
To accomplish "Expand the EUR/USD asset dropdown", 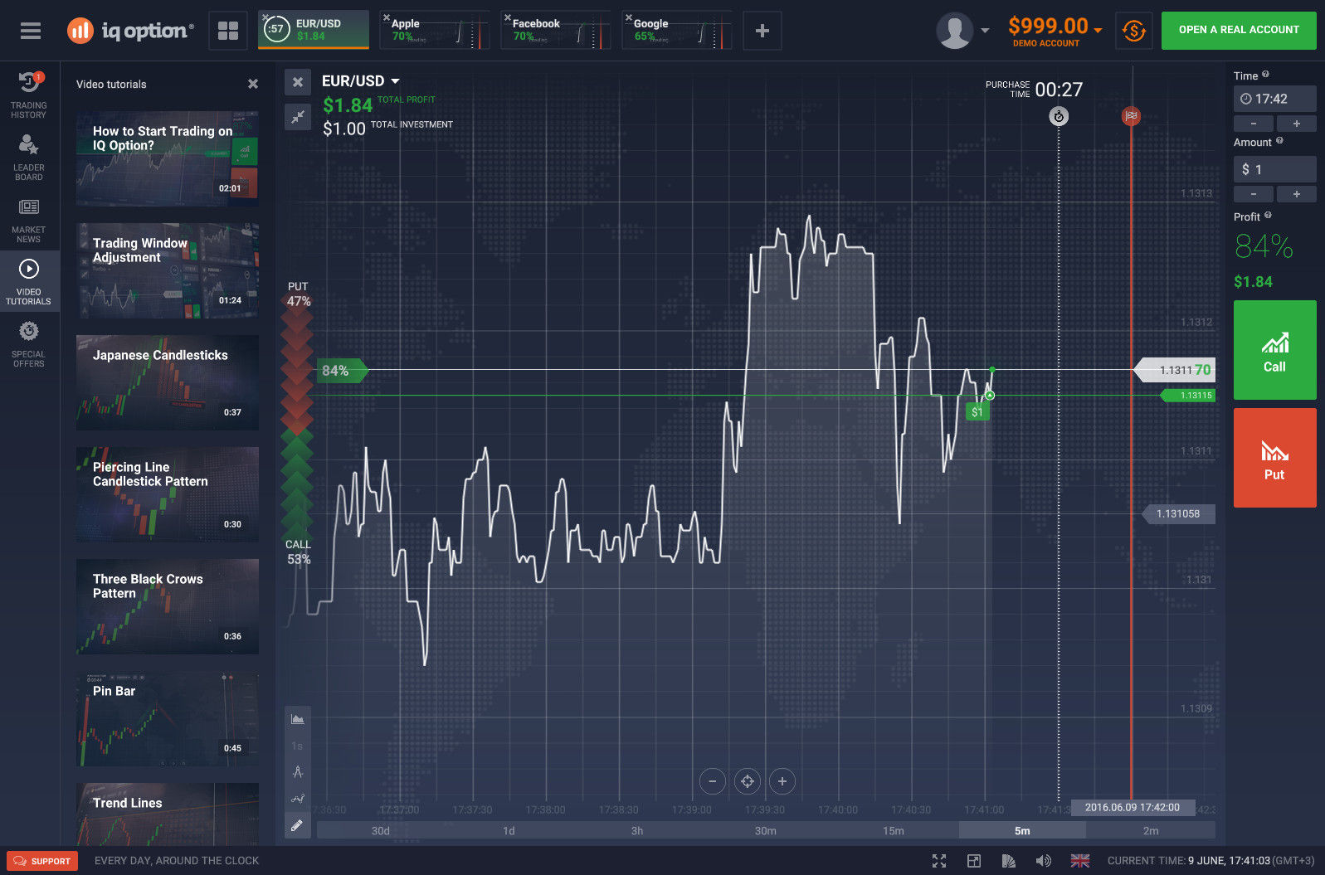I will (x=395, y=81).
